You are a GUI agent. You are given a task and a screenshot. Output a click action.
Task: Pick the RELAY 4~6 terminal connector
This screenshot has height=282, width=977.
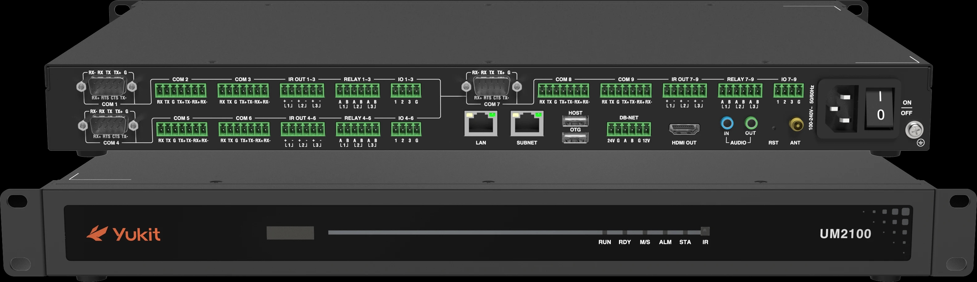[358, 129]
